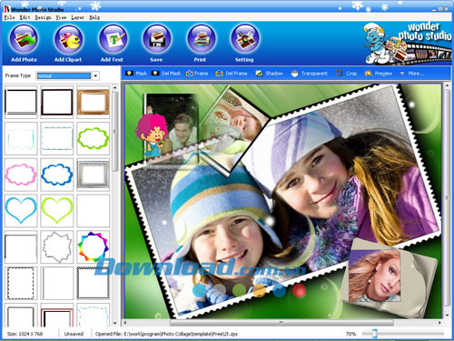Click the Print icon
The image size is (454, 341).
pos(201,39)
